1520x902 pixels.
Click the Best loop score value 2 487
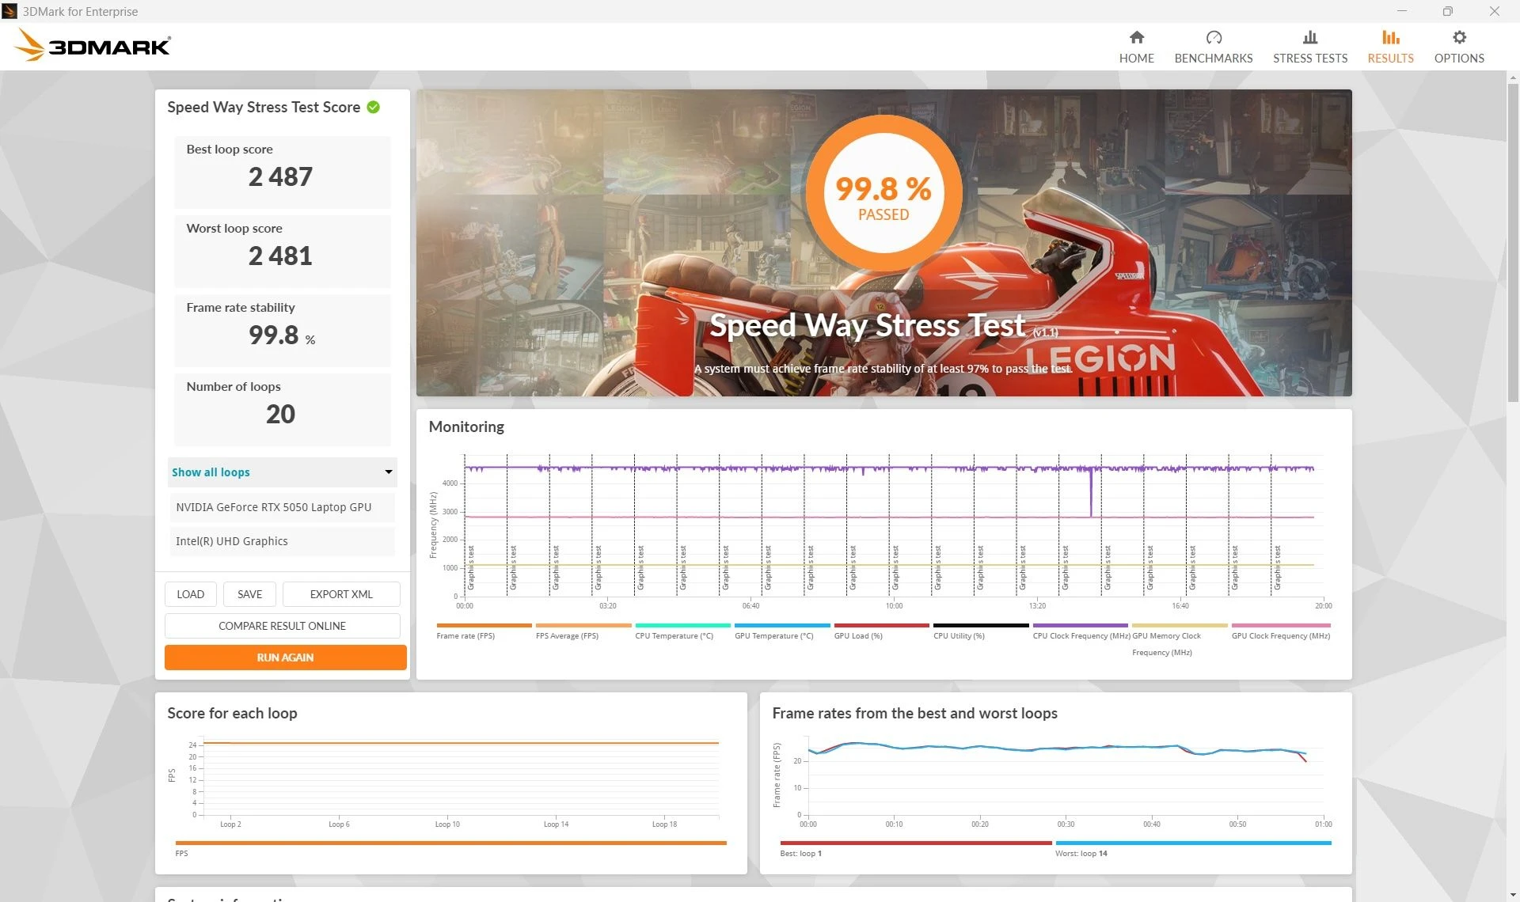click(280, 176)
